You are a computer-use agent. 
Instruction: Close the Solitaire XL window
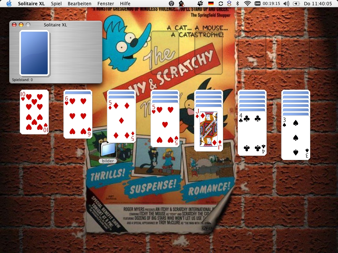pos(14,25)
